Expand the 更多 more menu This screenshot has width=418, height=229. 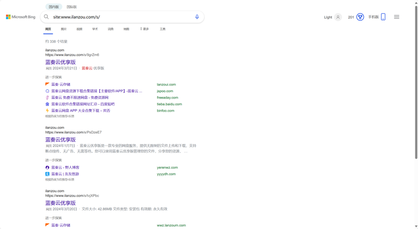tap(144, 29)
